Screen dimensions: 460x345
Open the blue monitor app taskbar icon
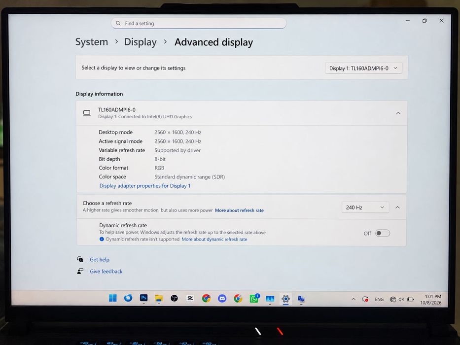[270, 299]
